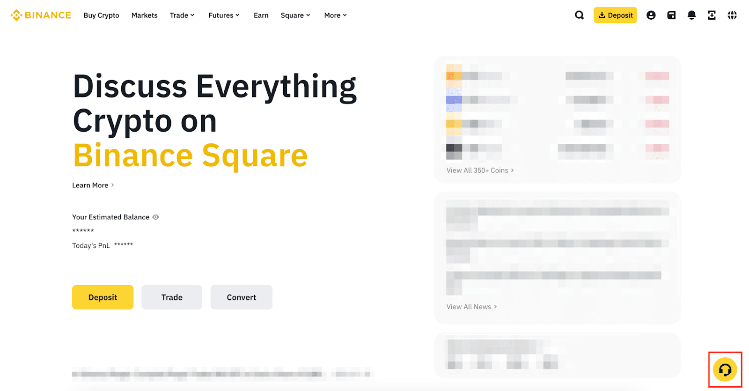This screenshot has width=749, height=391.
Task: Open the language globe icon
Action: [x=732, y=15]
